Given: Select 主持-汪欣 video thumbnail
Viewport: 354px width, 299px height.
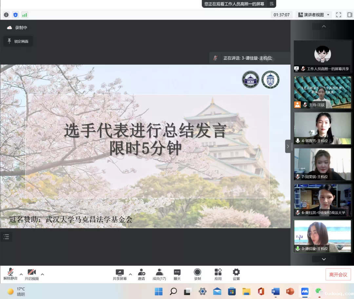Looking at the screenshot, I should tap(323, 92).
